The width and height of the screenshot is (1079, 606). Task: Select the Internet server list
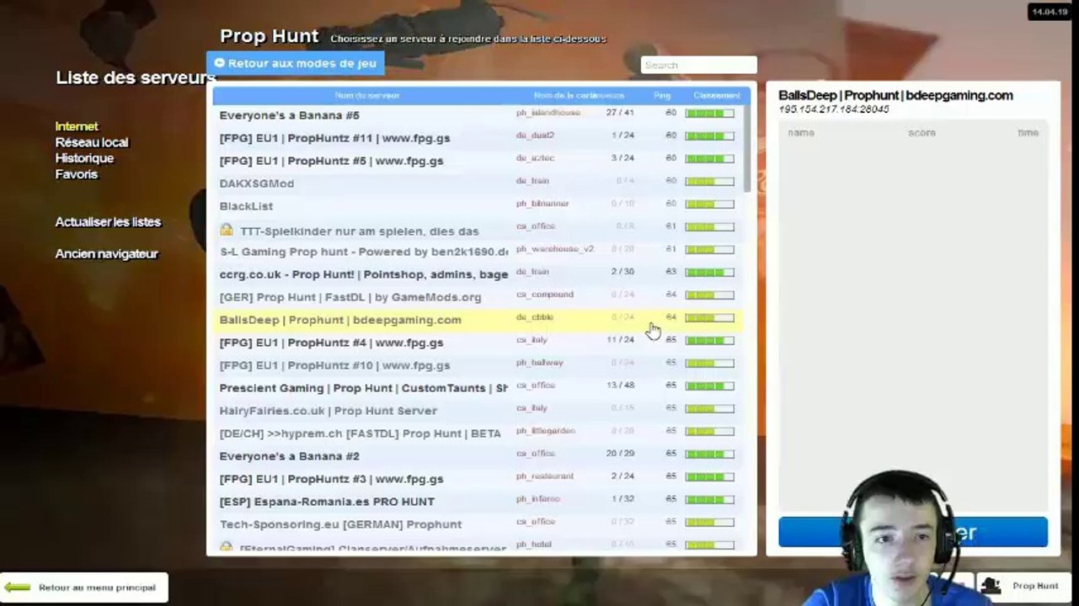(x=77, y=126)
